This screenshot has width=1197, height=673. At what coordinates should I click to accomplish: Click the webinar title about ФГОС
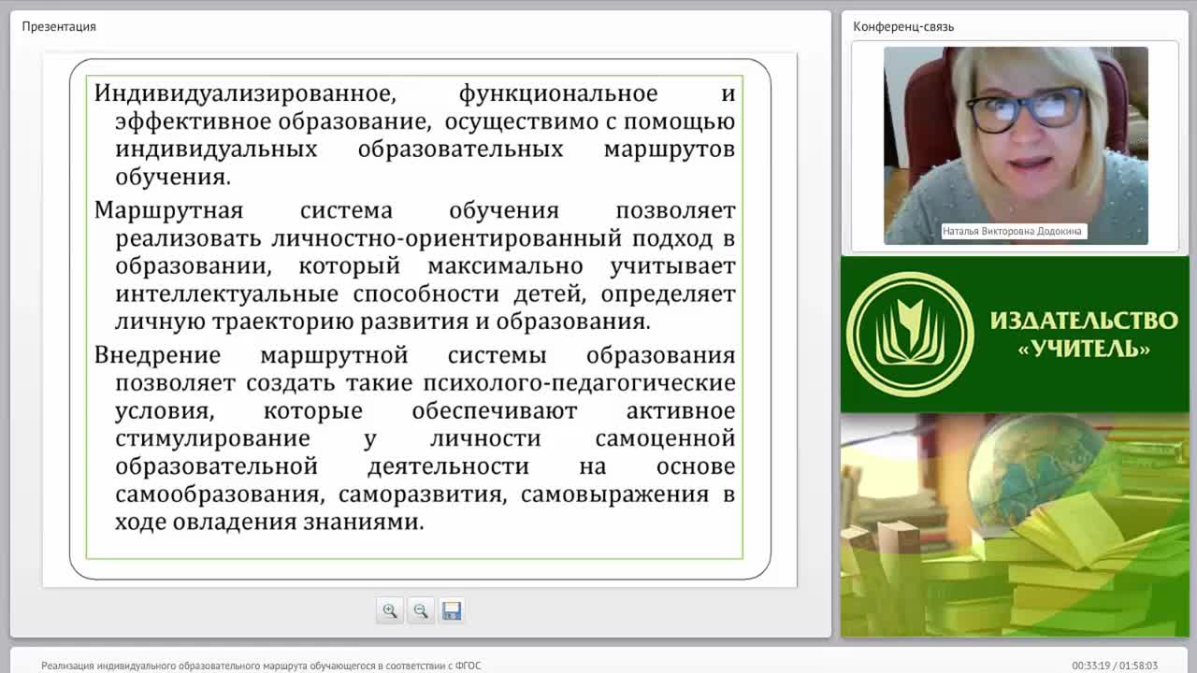[261, 666]
